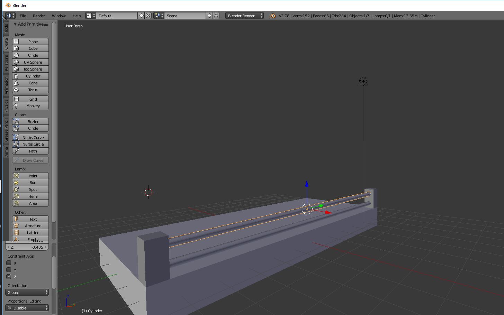
Task: Open the Render menu
Action: 39,16
